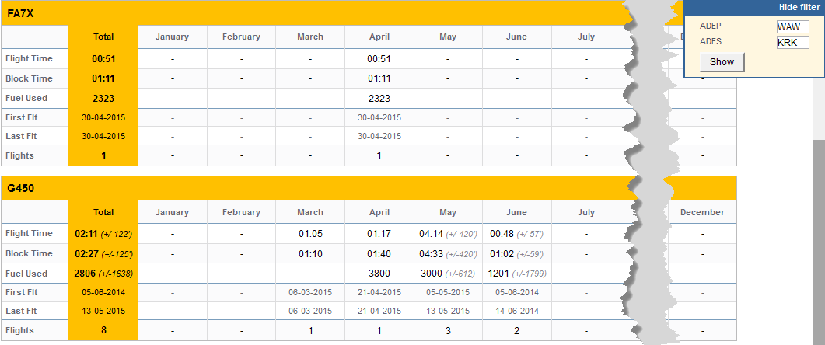Click FA7X Total Fuel Used 2323
The width and height of the screenshot is (825, 345).
coord(103,99)
